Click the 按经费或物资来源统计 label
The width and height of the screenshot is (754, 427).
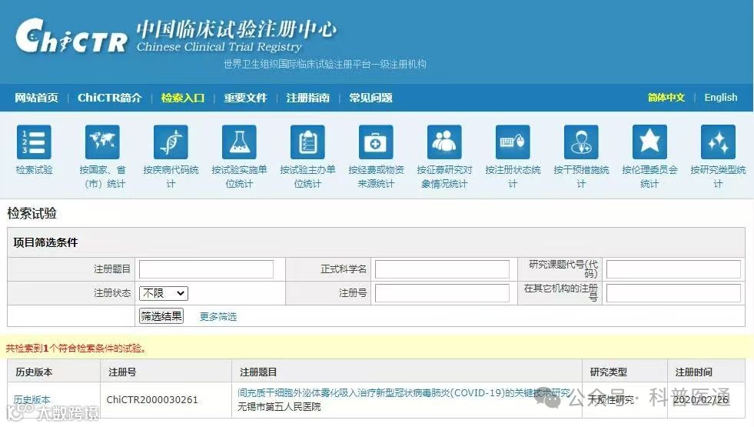point(376,177)
